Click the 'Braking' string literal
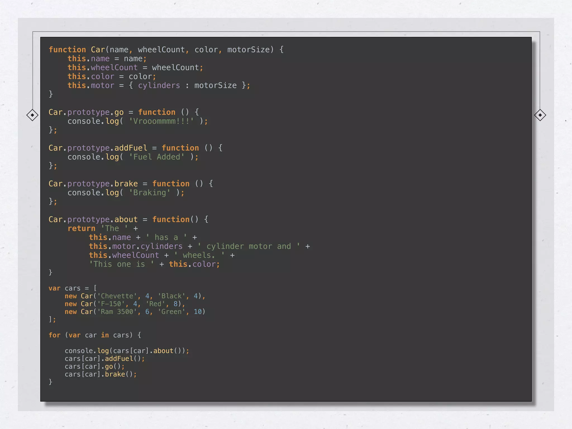The height and width of the screenshot is (429, 572). pyautogui.click(x=149, y=193)
